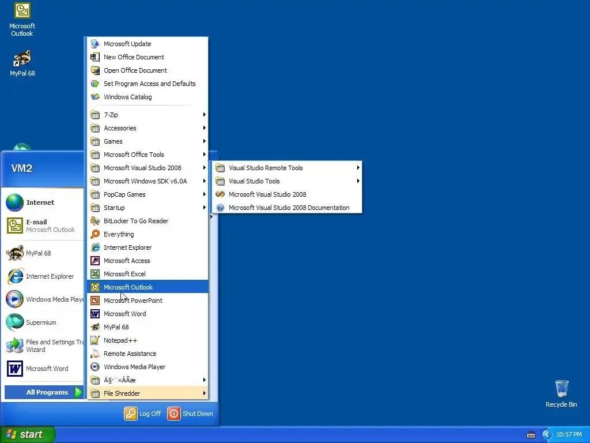Launch Microsoft Visual Studio 2008 application in submenu
The height and width of the screenshot is (443, 590).
[287, 194]
